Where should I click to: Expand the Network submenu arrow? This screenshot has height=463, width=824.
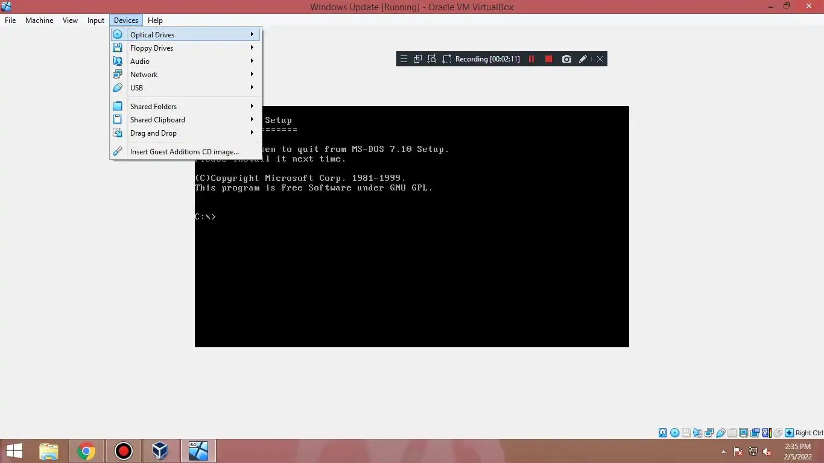[252, 74]
